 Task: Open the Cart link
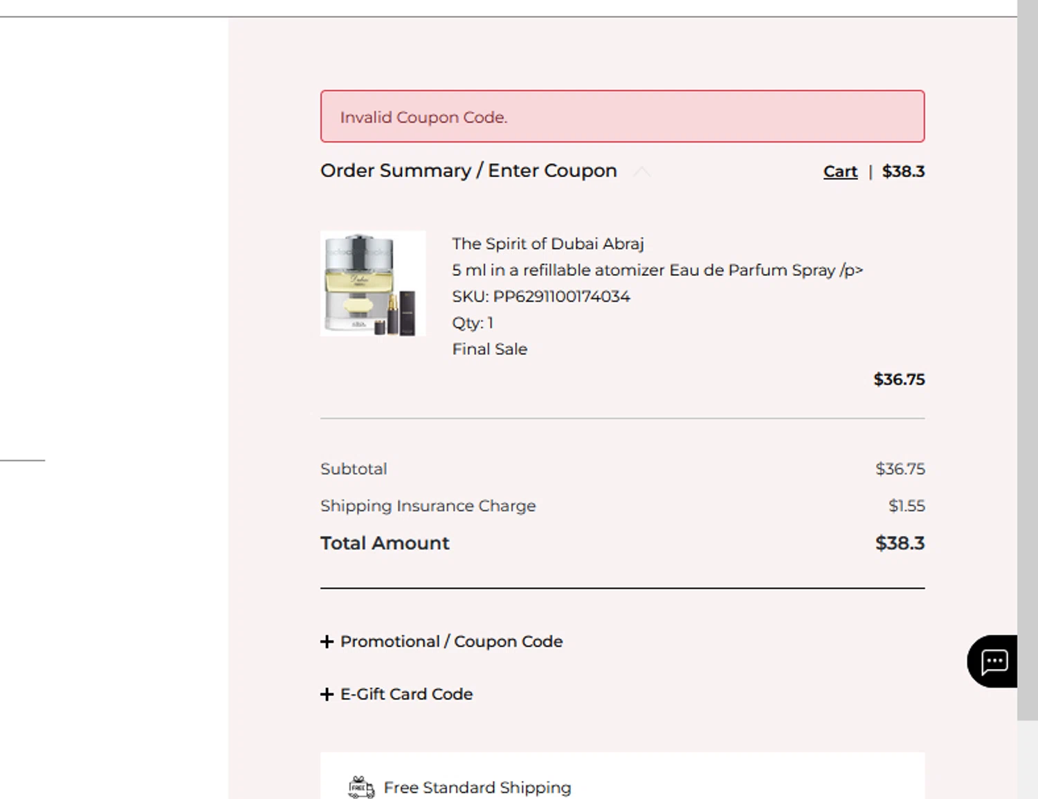coord(840,172)
